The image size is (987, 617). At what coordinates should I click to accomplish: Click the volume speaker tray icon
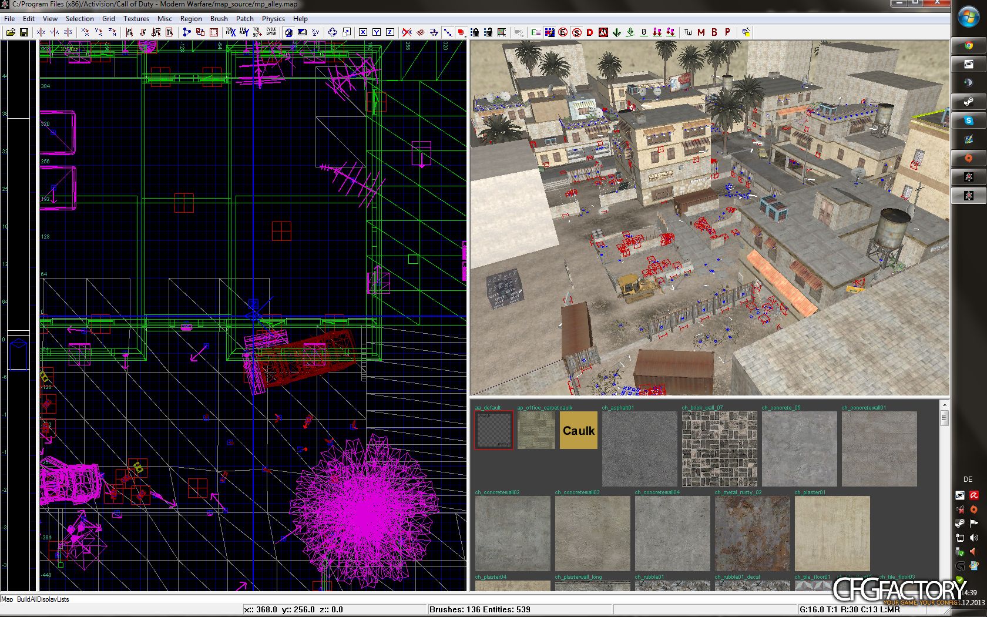point(974,538)
